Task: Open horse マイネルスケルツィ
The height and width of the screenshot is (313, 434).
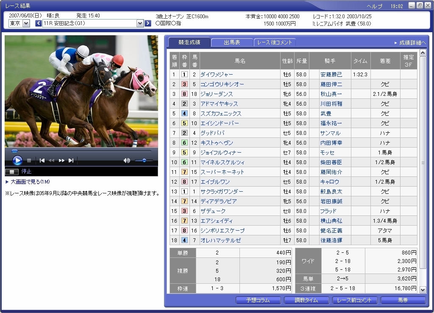Action: click(x=223, y=162)
